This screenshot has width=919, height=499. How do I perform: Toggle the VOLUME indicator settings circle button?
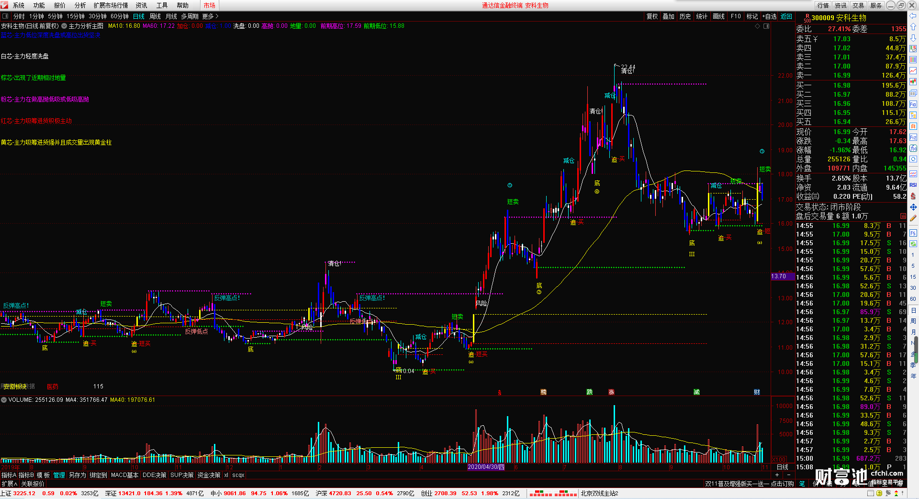pos(4,400)
